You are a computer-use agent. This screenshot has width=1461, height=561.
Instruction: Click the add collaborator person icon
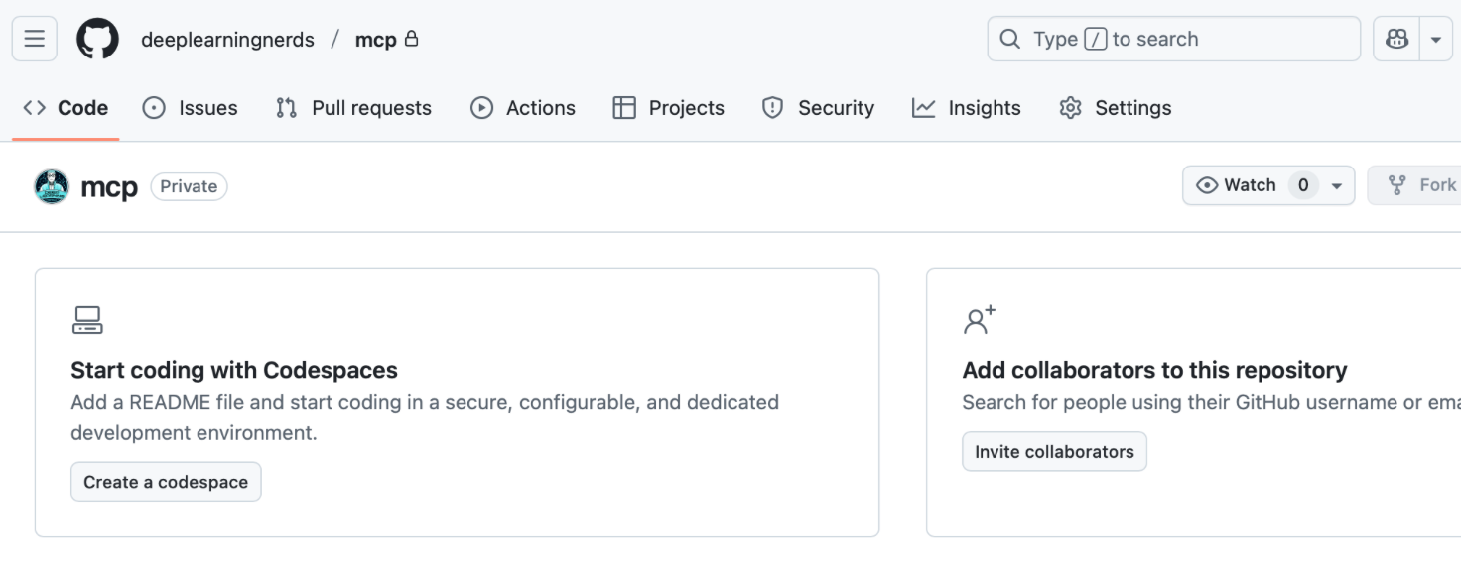(x=979, y=320)
